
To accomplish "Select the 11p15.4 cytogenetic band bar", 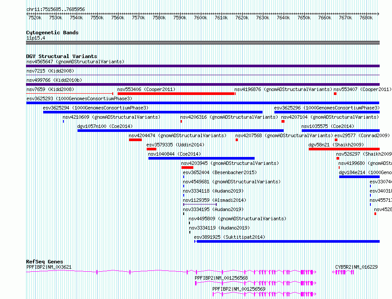I will (x=203, y=43).
